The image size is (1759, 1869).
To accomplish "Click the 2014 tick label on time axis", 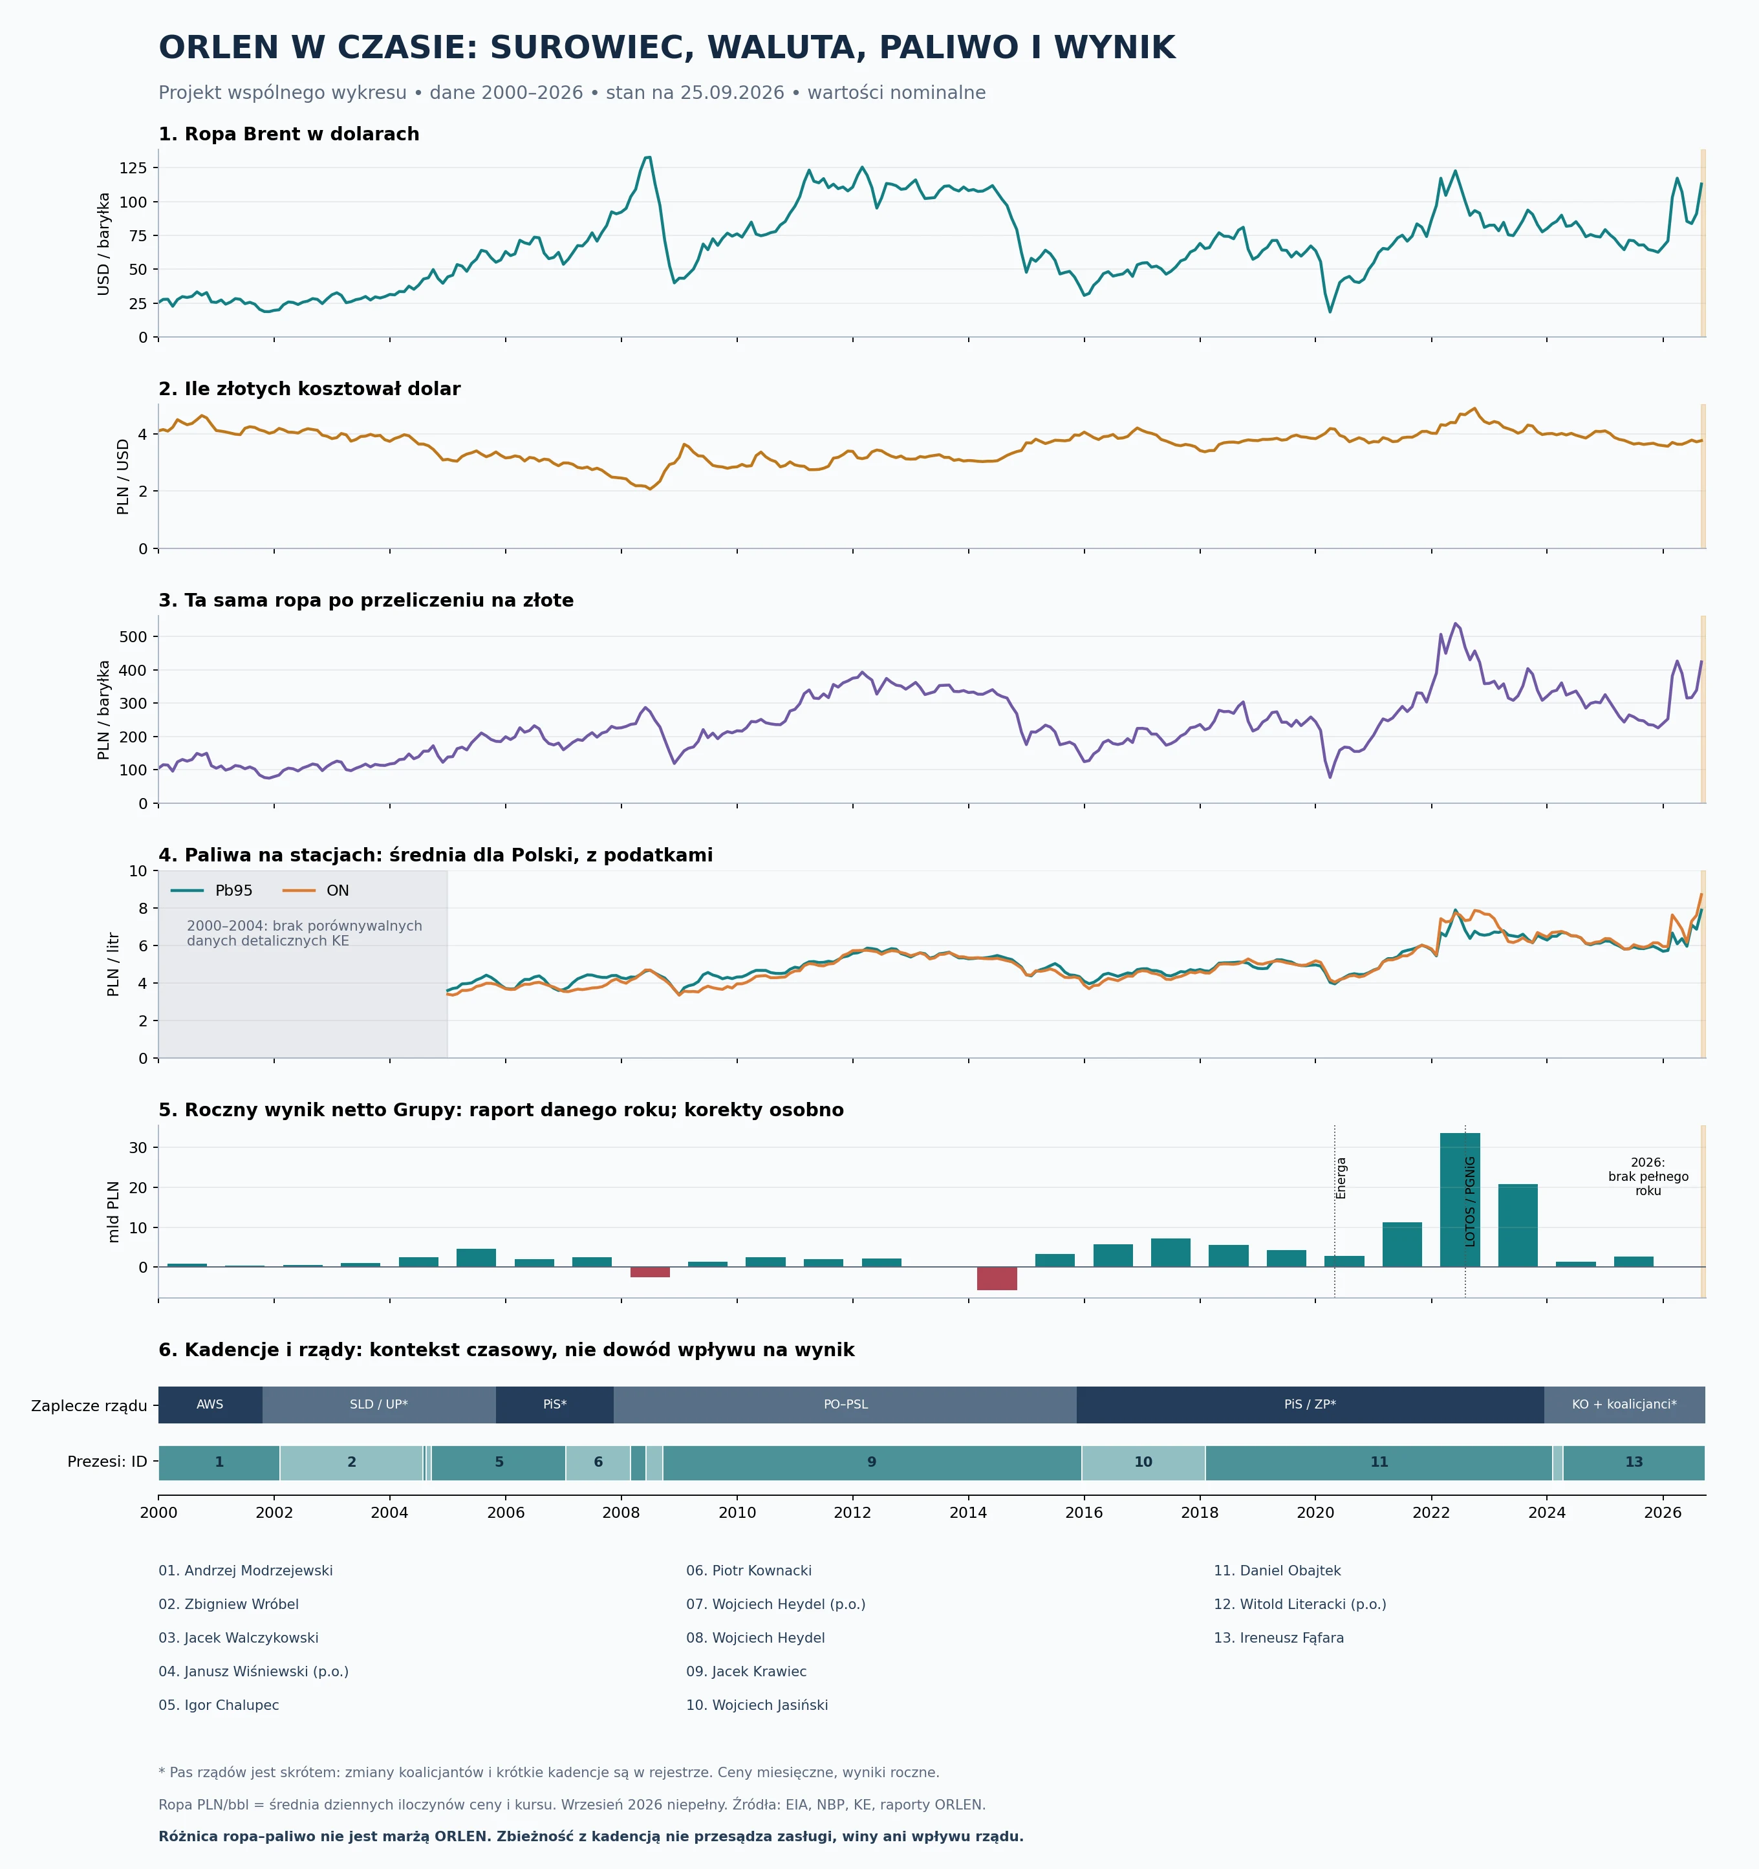I will point(968,1513).
